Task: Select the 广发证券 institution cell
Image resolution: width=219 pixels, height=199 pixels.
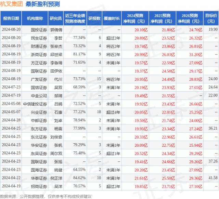Action: 38,79
